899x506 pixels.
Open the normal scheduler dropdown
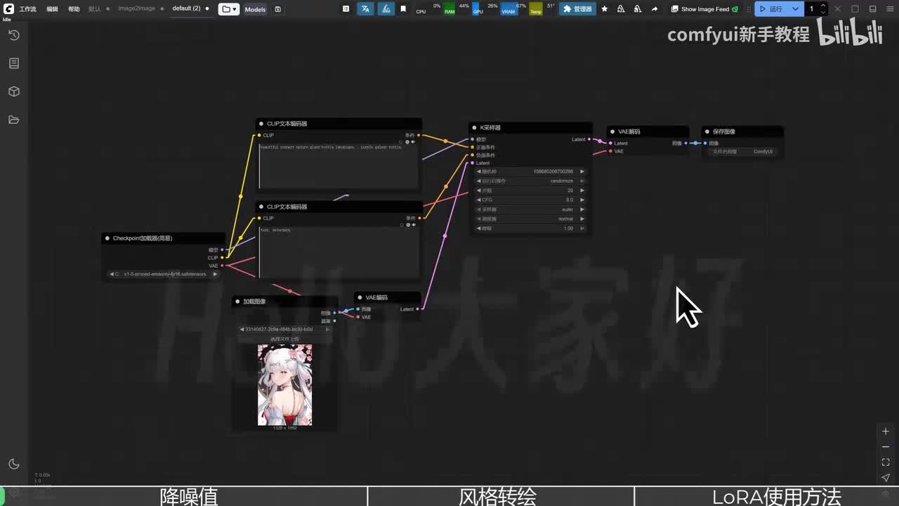point(530,219)
